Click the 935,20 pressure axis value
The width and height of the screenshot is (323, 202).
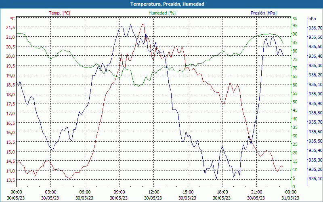315,169
